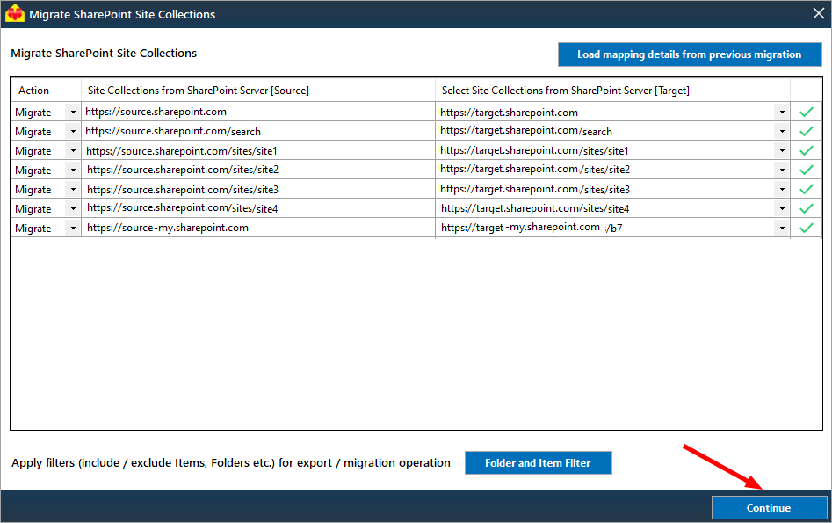Viewport: 832px width, 523px height.
Task: Select source cell https://source.sharepoint.com/sites/site3
Action: pos(258,189)
